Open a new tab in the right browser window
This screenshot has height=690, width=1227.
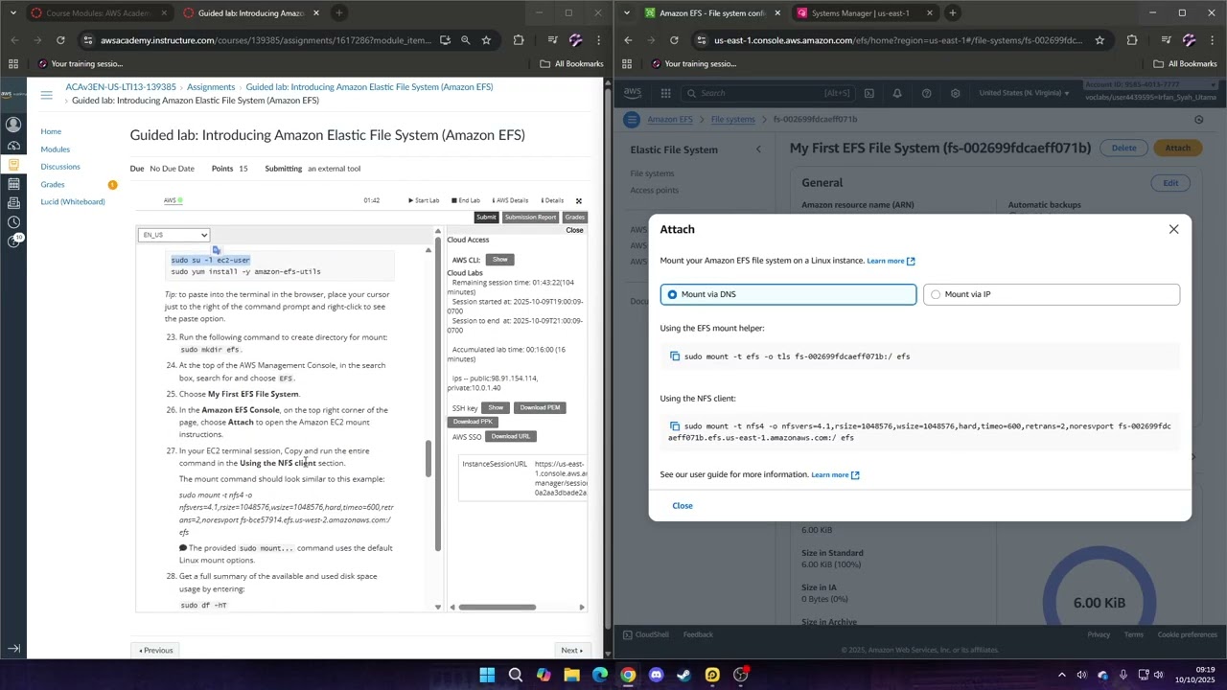pos(953,13)
